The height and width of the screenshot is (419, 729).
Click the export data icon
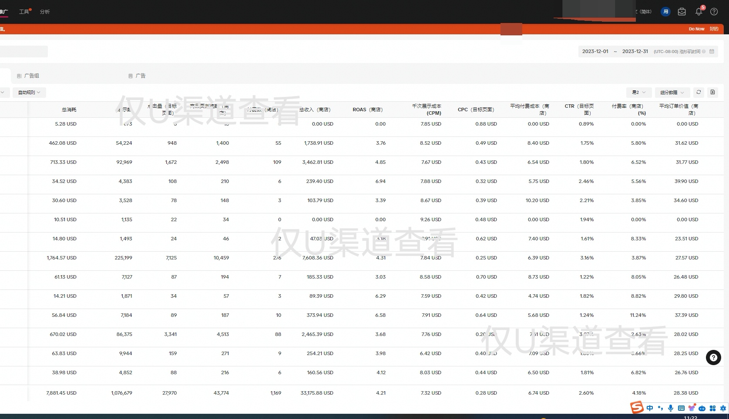[712, 92]
